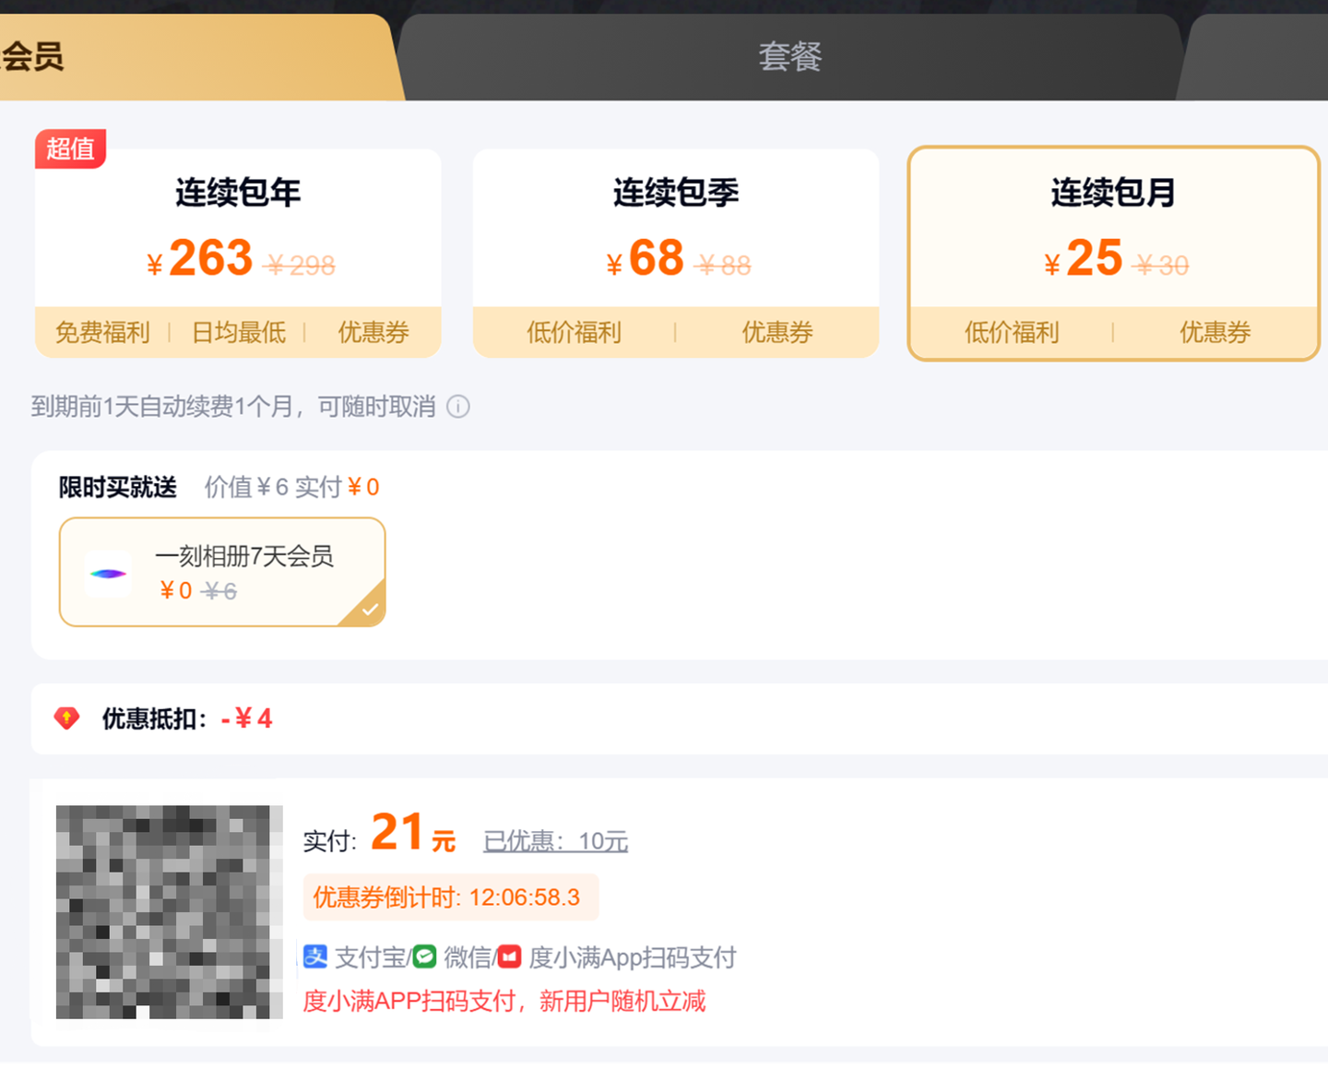
Task: Select the Du Xiaoman payment icon
Action: pyautogui.click(x=510, y=957)
